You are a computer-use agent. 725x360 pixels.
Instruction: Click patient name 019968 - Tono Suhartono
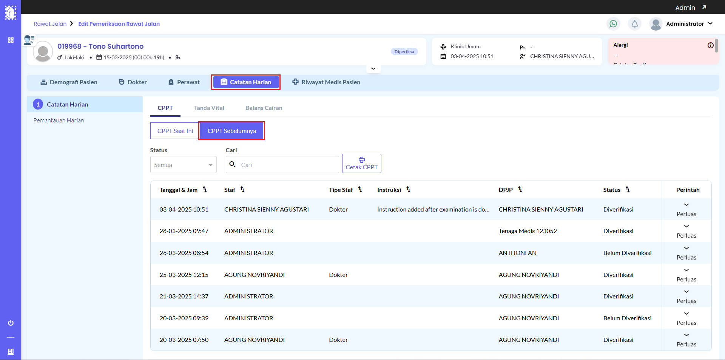[100, 46]
